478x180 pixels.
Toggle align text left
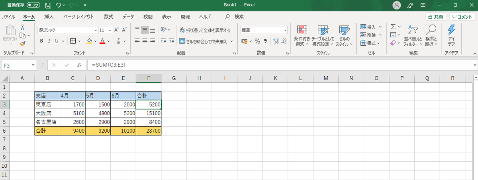point(137,41)
